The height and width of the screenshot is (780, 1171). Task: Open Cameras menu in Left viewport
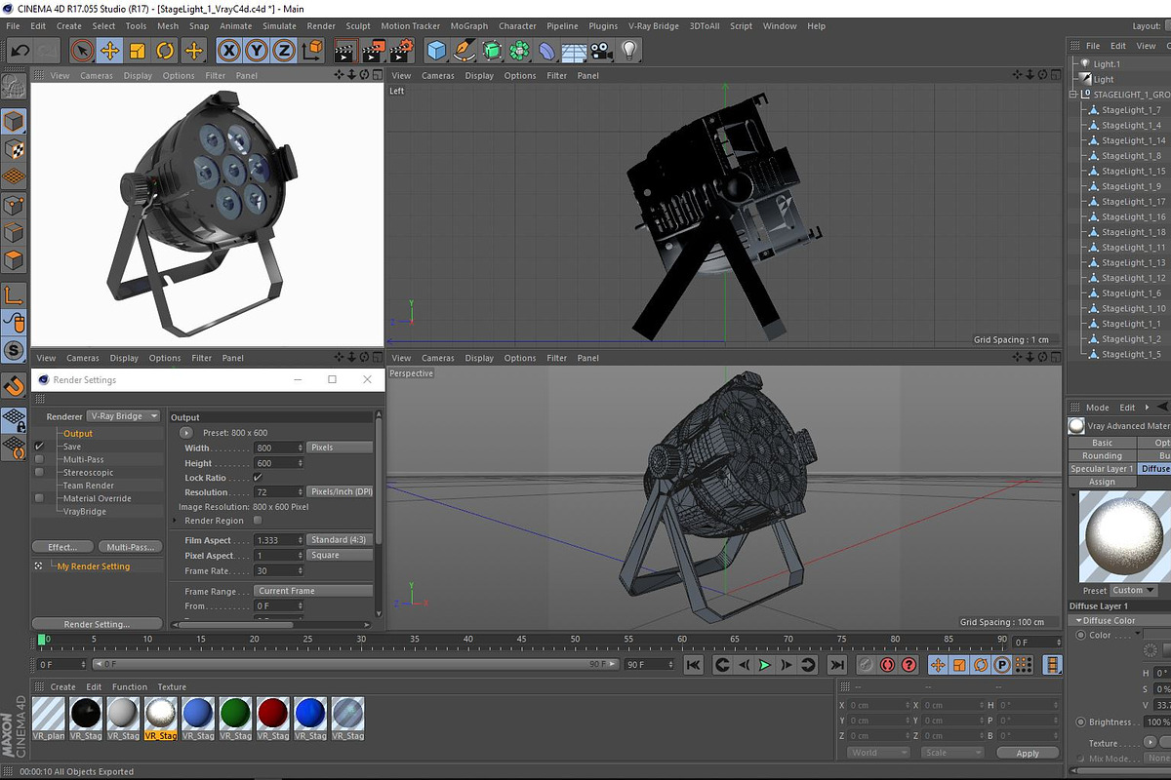[438, 75]
